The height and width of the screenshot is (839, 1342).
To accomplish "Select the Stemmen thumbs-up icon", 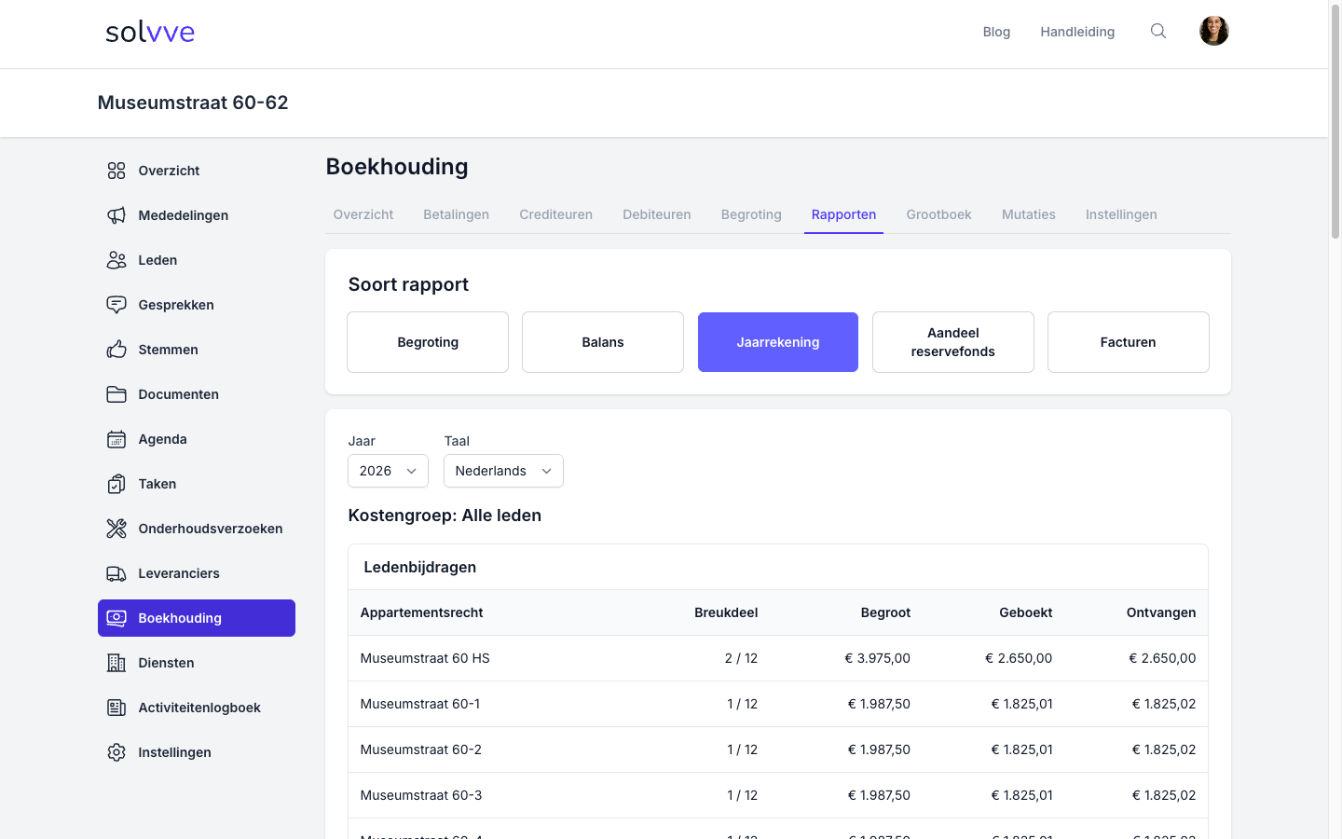I will pyautogui.click(x=116, y=350).
